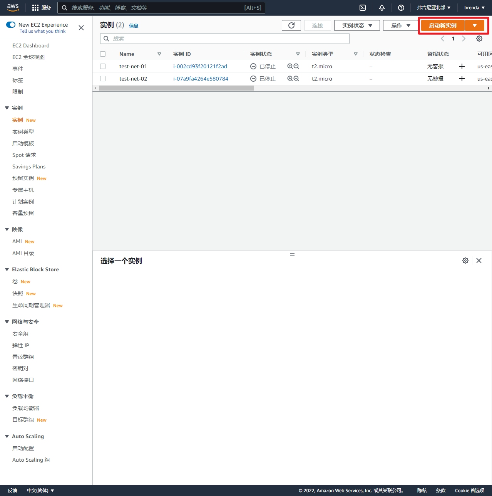This screenshot has height=496, width=492.
Task: Open the 实例状态 dropdown
Action: coord(357,25)
